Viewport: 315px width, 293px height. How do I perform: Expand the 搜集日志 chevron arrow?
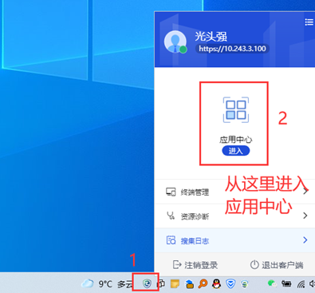[x=305, y=240]
